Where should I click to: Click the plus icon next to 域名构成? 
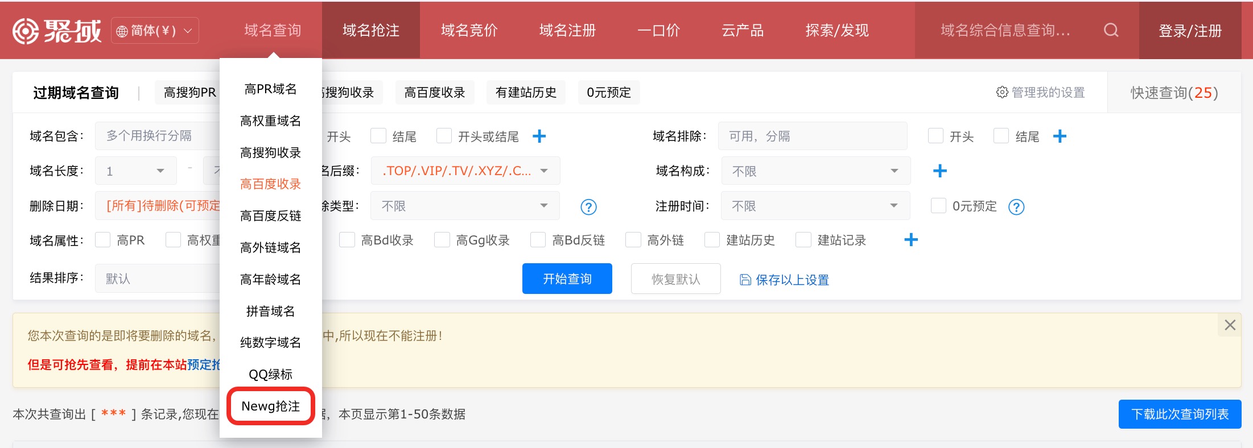click(x=940, y=171)
